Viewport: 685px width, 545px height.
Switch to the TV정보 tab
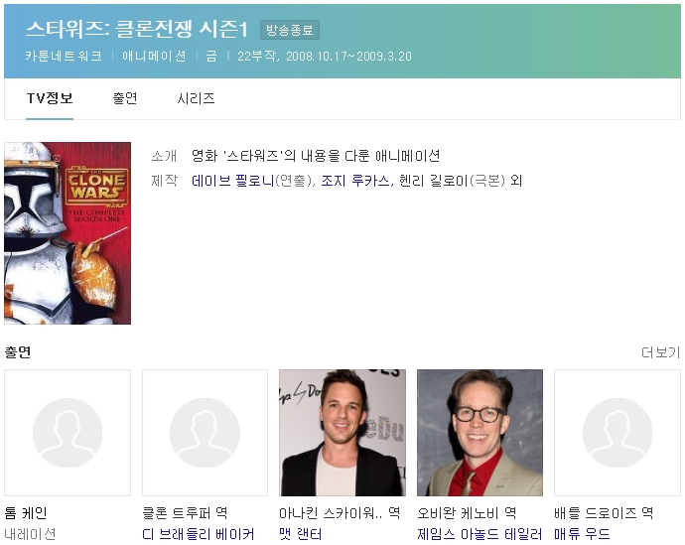(x=50, y=98)
